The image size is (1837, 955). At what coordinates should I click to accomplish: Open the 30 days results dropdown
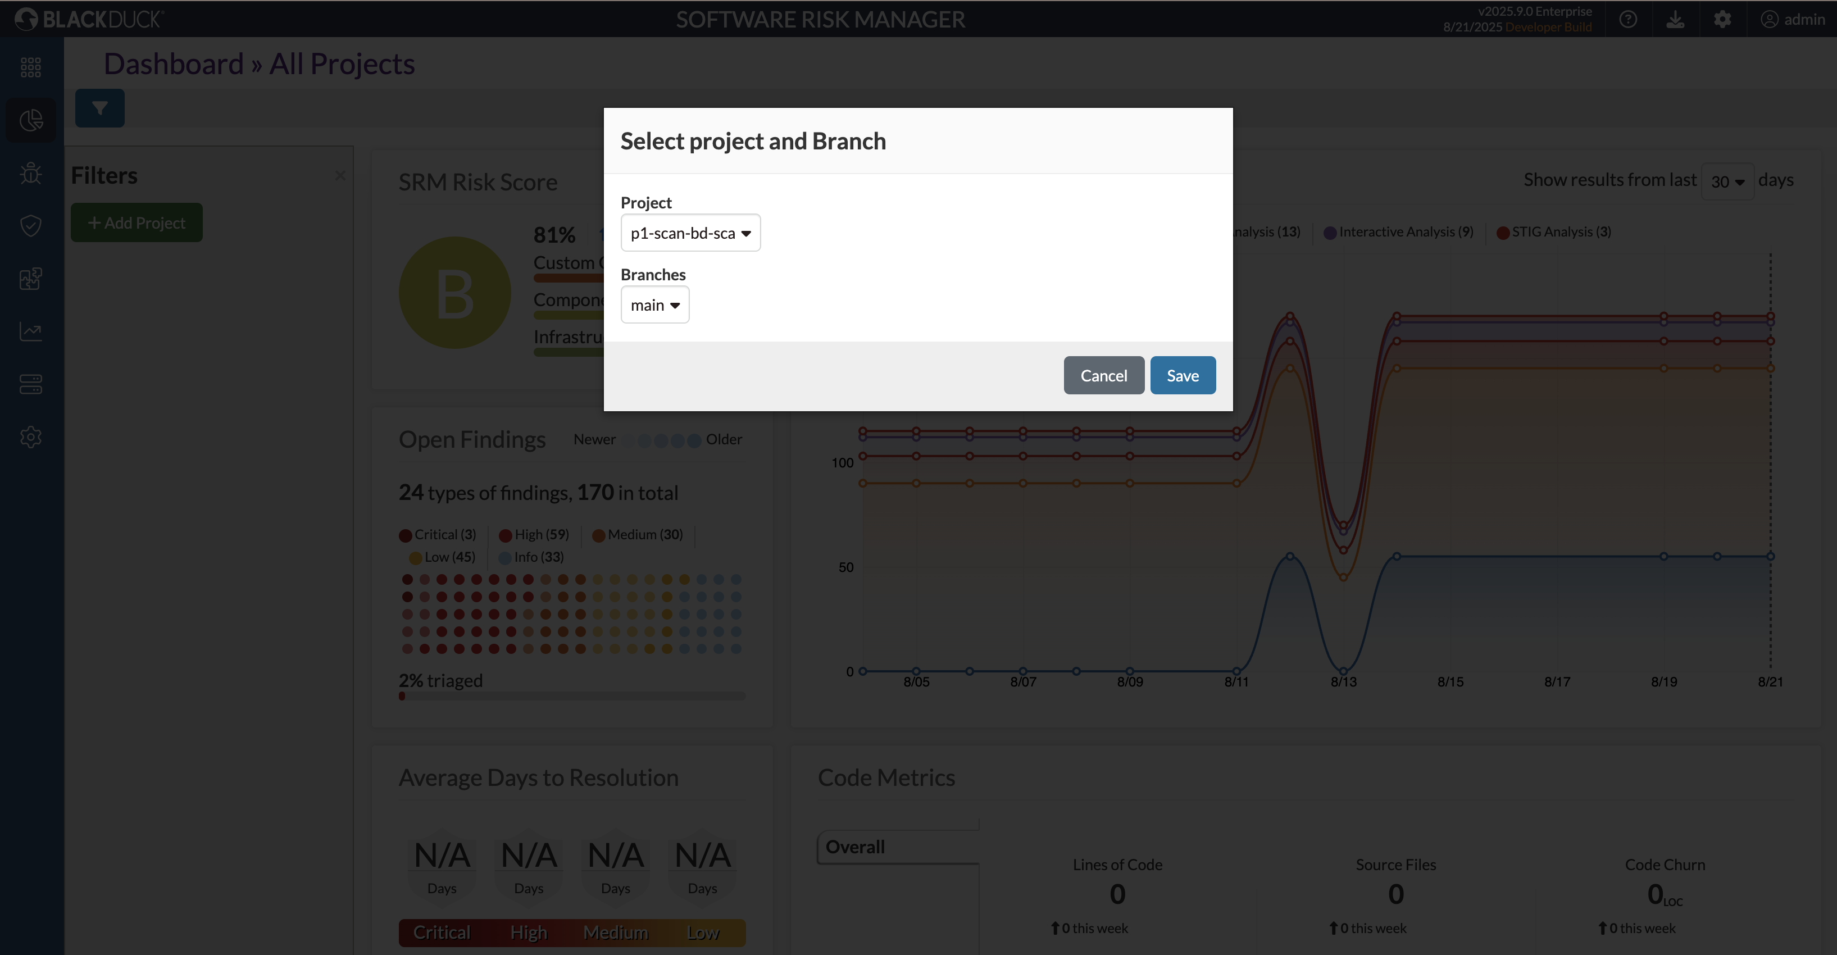point(1727,181)
